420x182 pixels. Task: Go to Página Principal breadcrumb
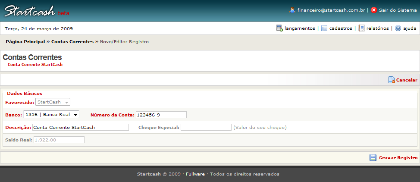coord(25,42)
